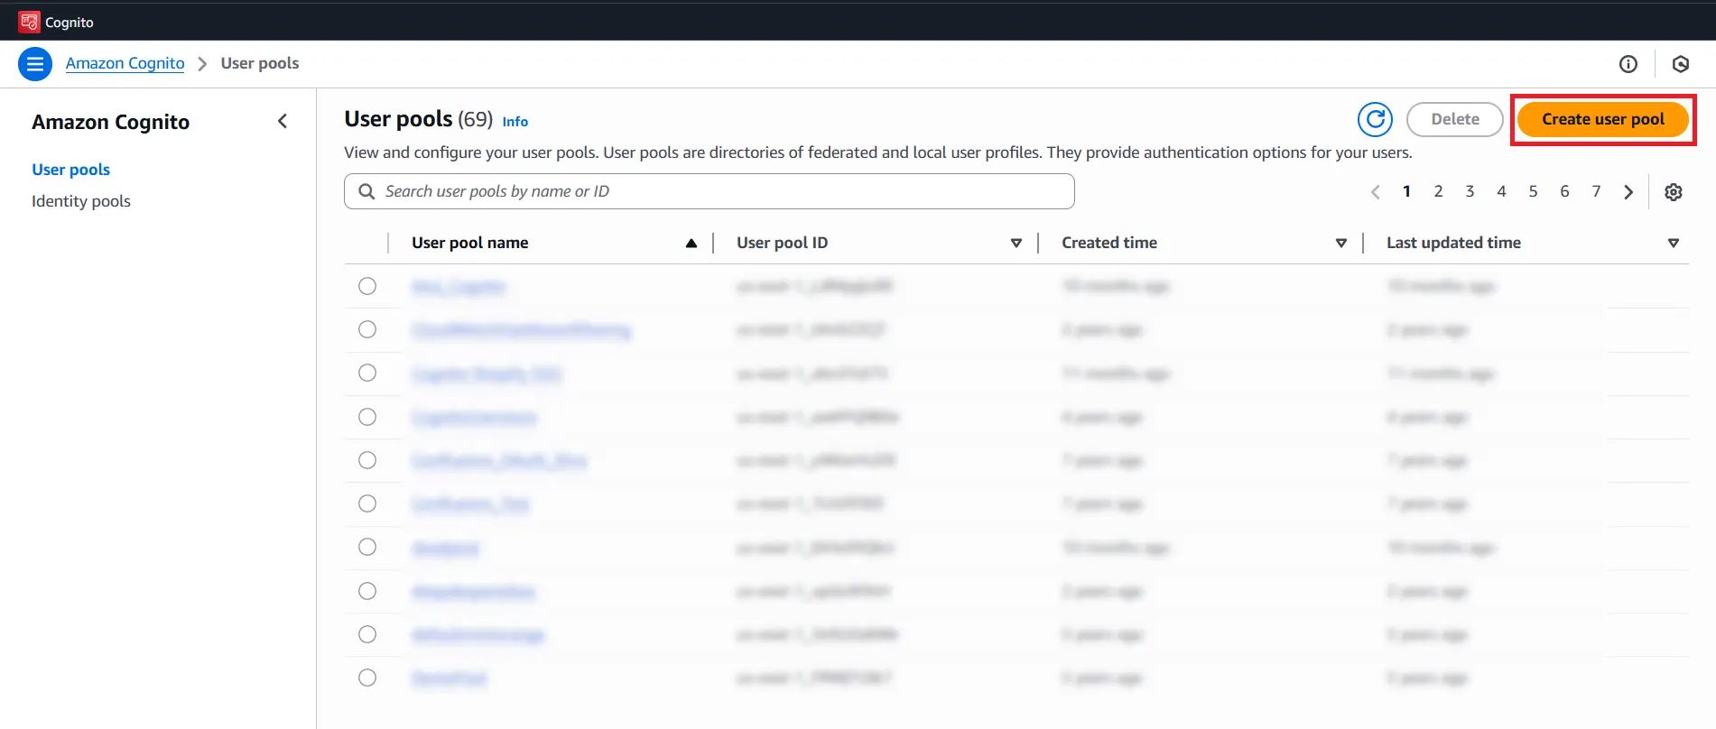
Task: Go to page 2 of results
Action: tap(1438, 191)
